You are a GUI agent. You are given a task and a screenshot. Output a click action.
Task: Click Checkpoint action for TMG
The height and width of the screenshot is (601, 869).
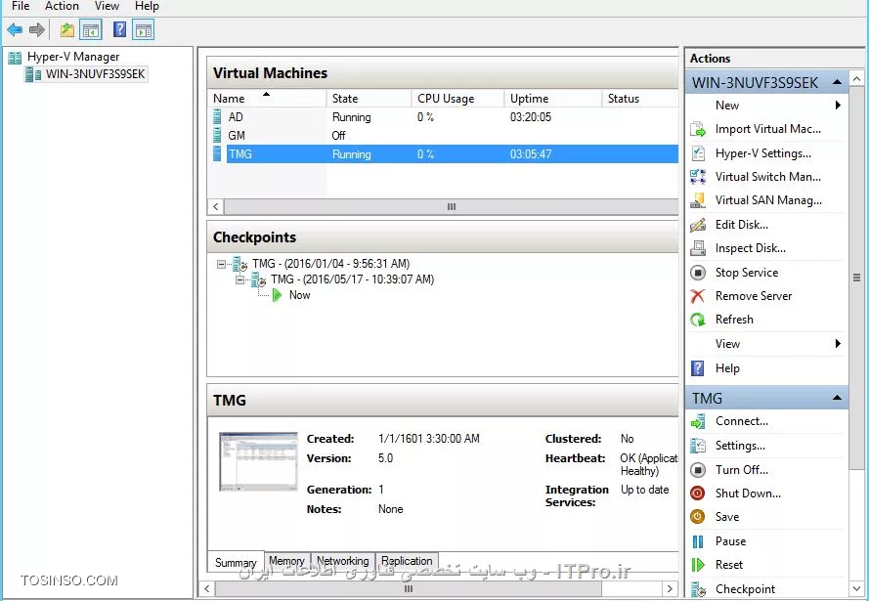(746, 589)
